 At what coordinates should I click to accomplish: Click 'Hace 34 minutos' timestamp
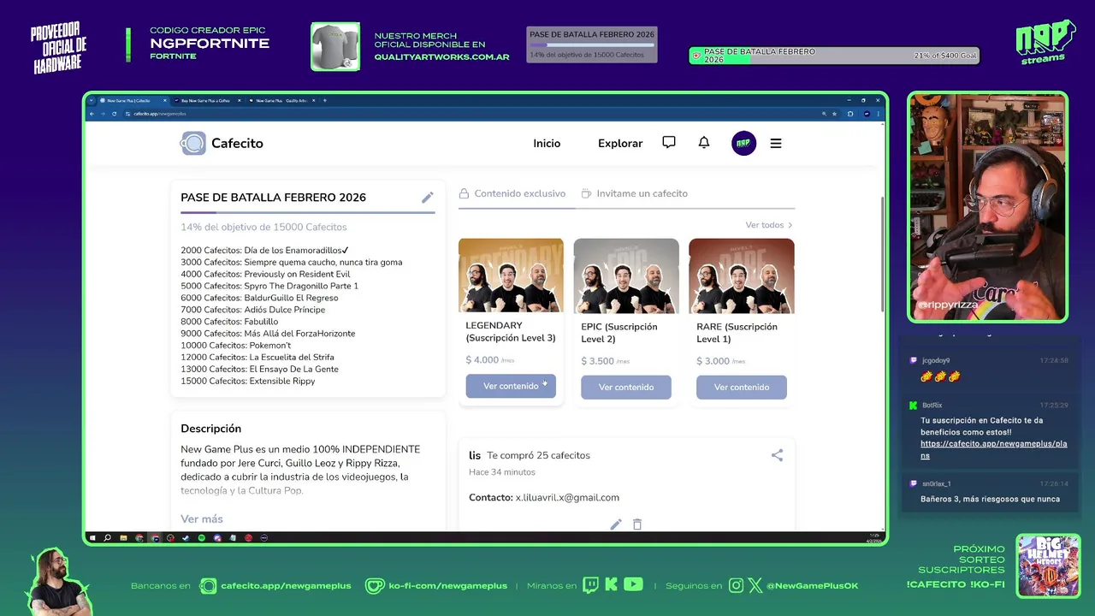tap(502, 472)
